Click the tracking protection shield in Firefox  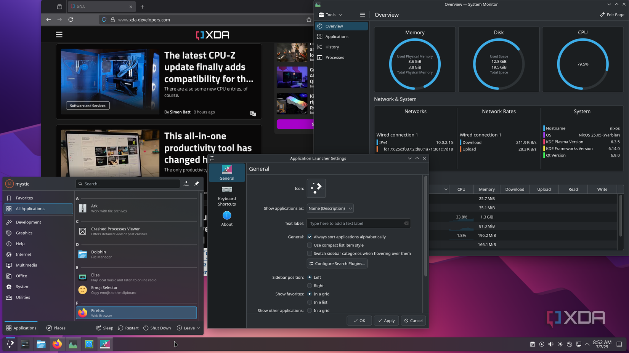pyautogui.click(x=104, y=19)
